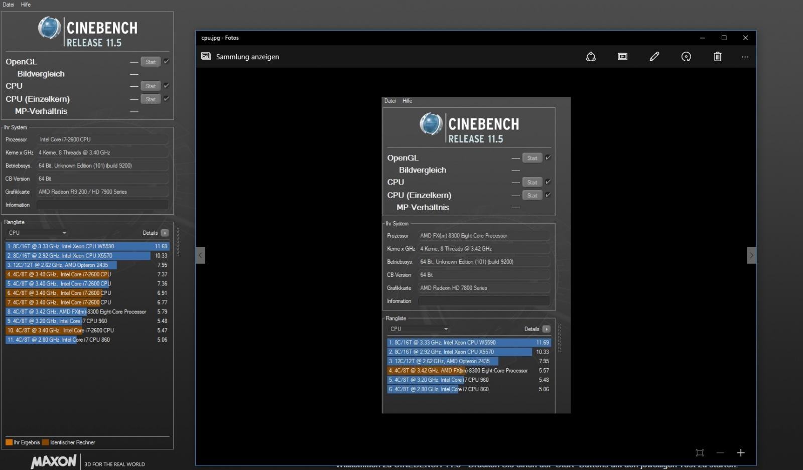This screenshot has width=803, height=470.
Task: Zoom in with plus icon in Fotos
Action: point(741,453)
